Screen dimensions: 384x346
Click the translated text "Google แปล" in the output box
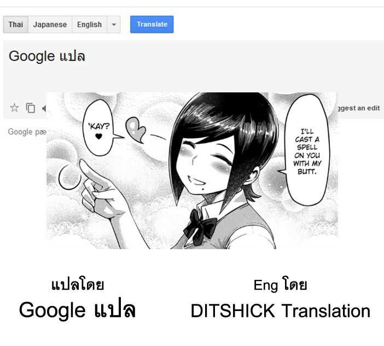tap(47, 56)
